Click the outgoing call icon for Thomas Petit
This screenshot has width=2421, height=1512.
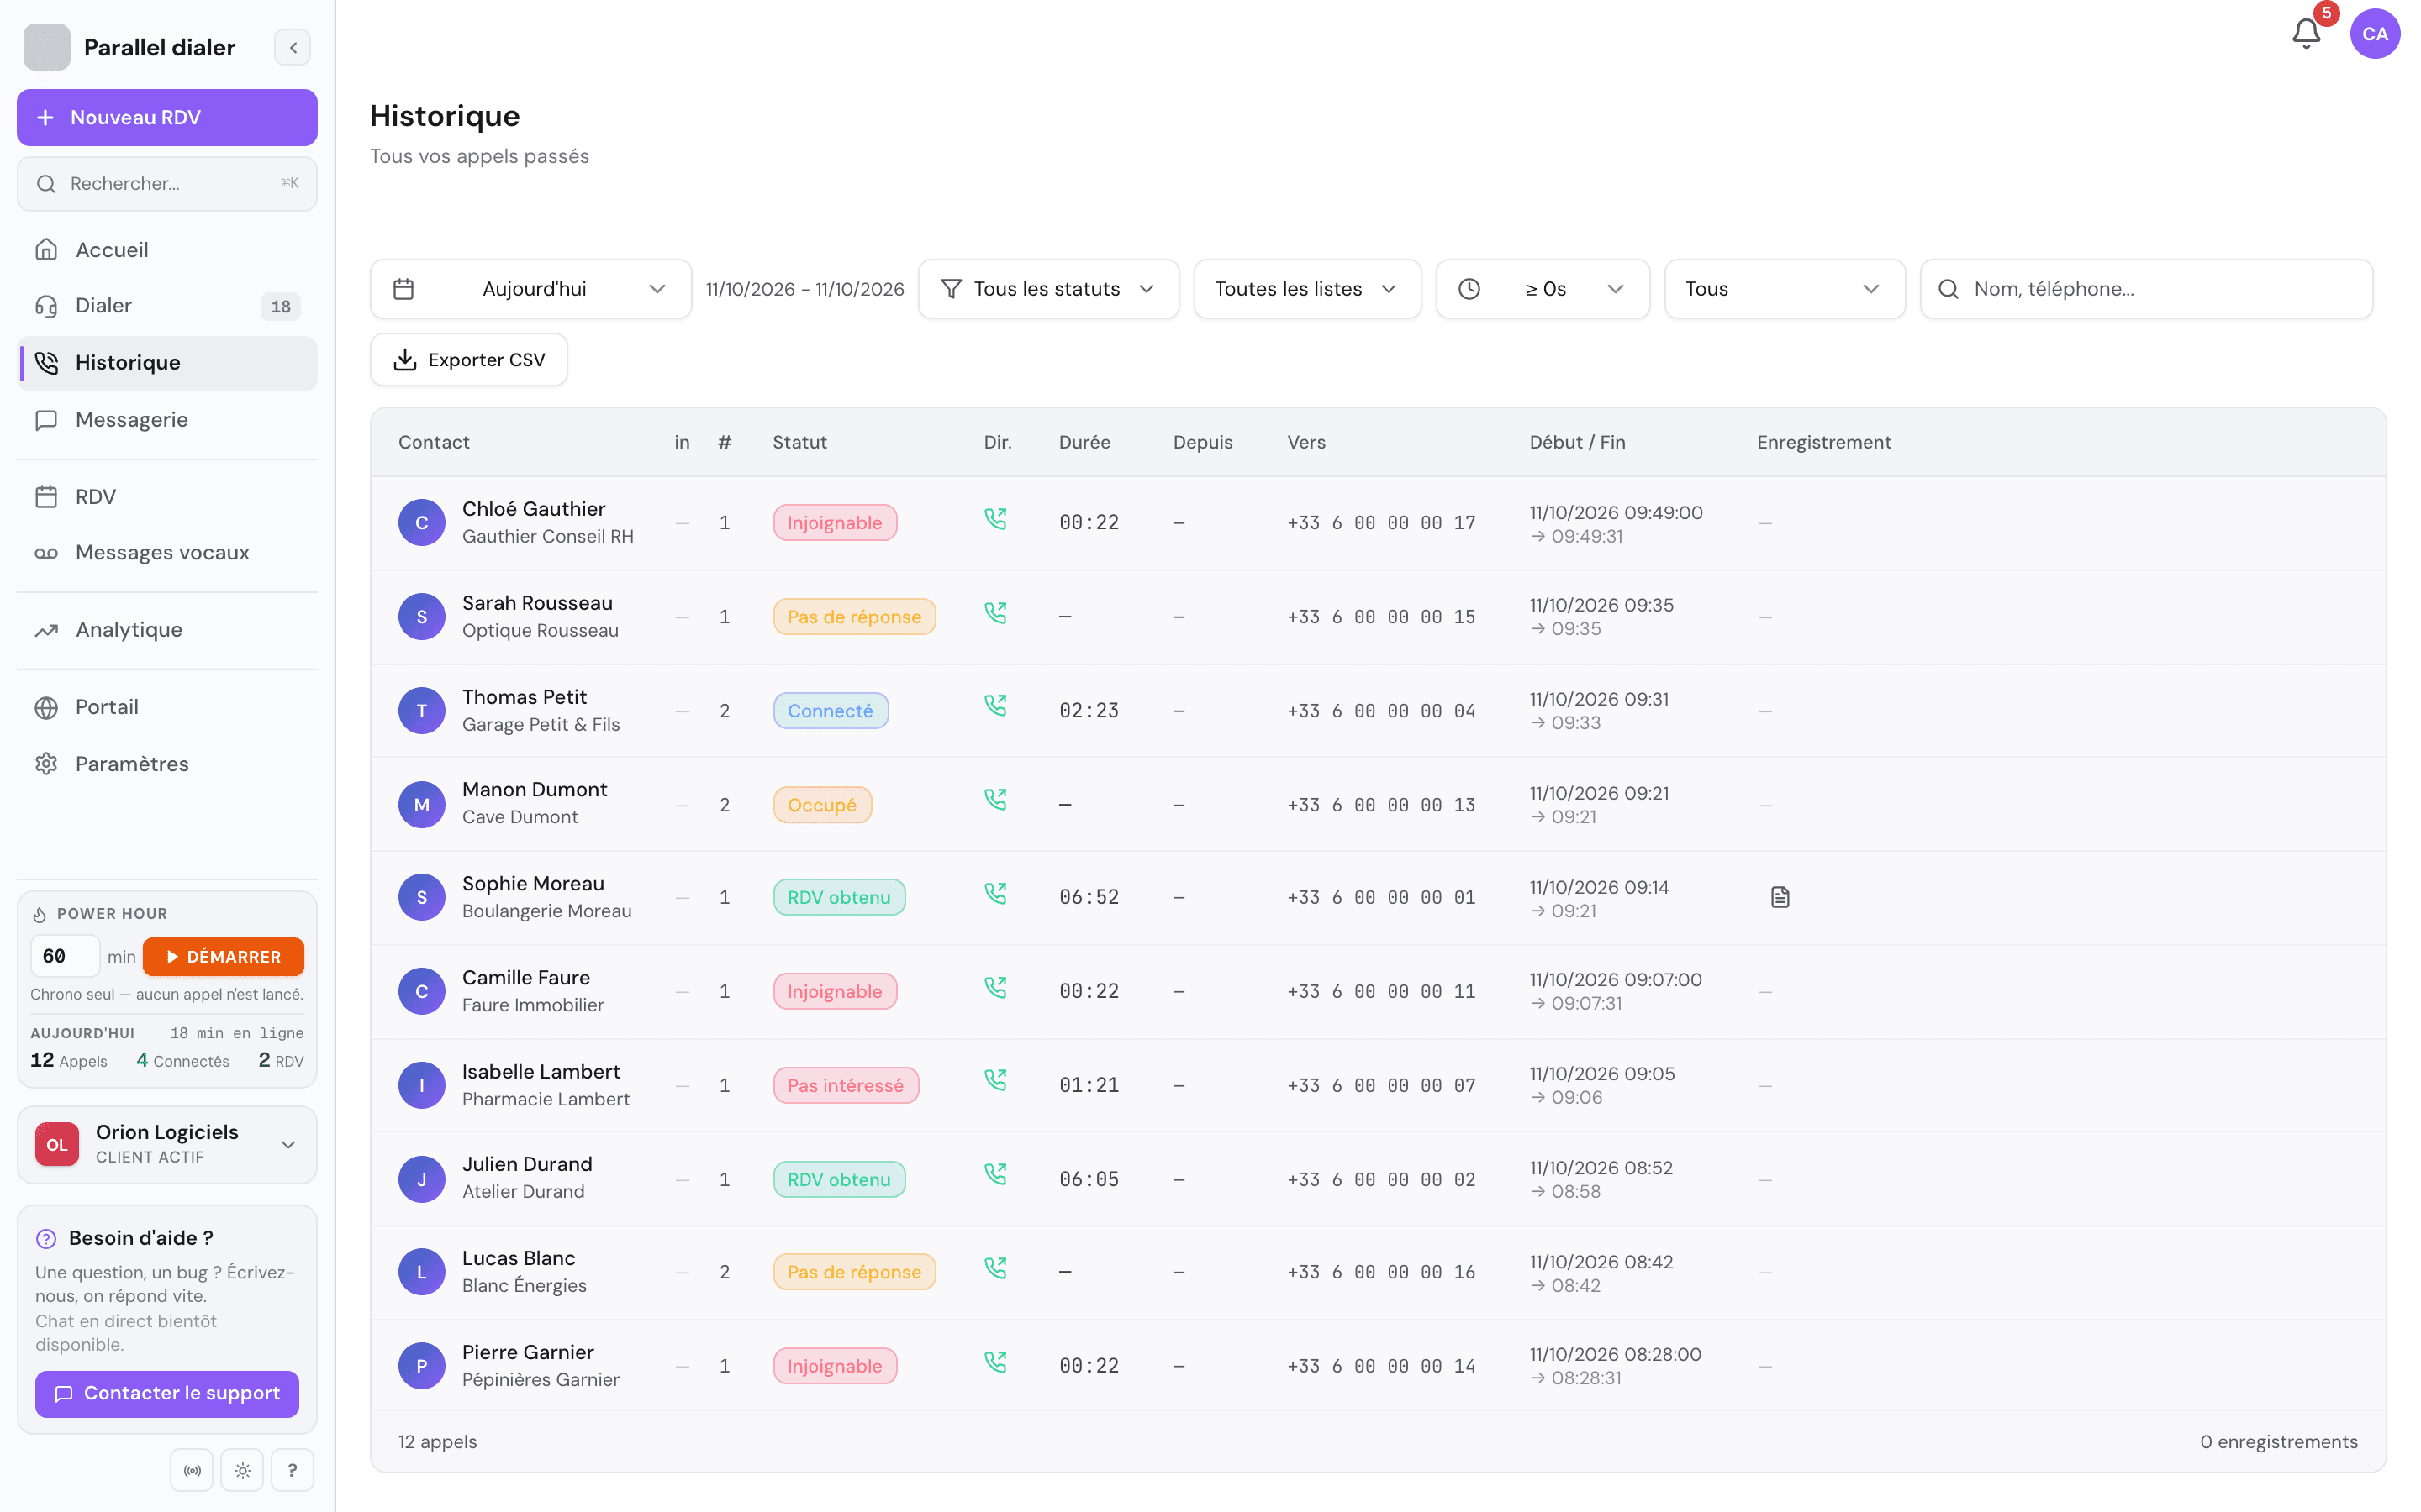click(x=995, y=706)
